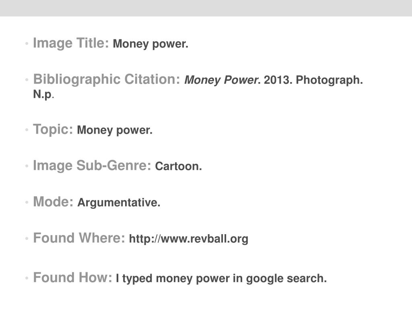This screenshot has height=309, width=412.
Task: Click the bullet beside Mode
Action: 27,202
